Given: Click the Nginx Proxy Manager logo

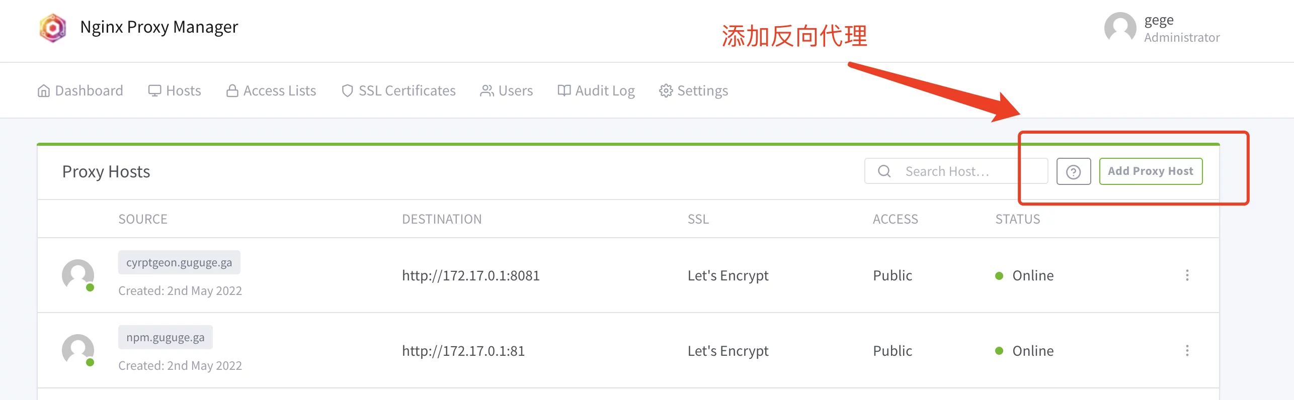Looking at the screenshot, I should point(53,28).
